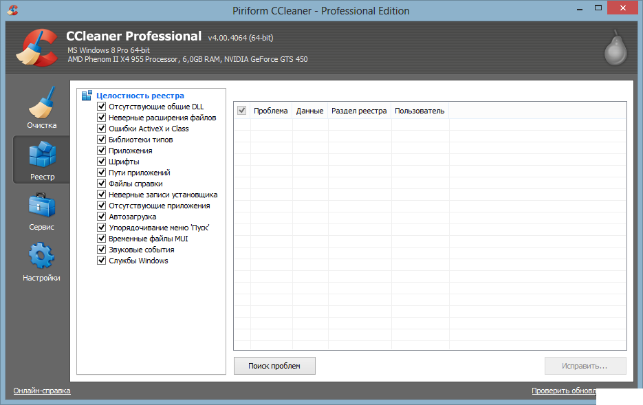Click the Пользователь column header
This screenshot has height=405, width=643.
point(419,111)
